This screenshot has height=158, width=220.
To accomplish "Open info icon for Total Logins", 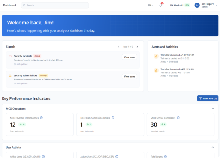I will tap(166, 157).
